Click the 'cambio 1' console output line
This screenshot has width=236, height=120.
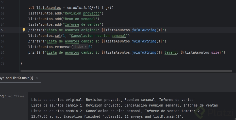(124, 105)
